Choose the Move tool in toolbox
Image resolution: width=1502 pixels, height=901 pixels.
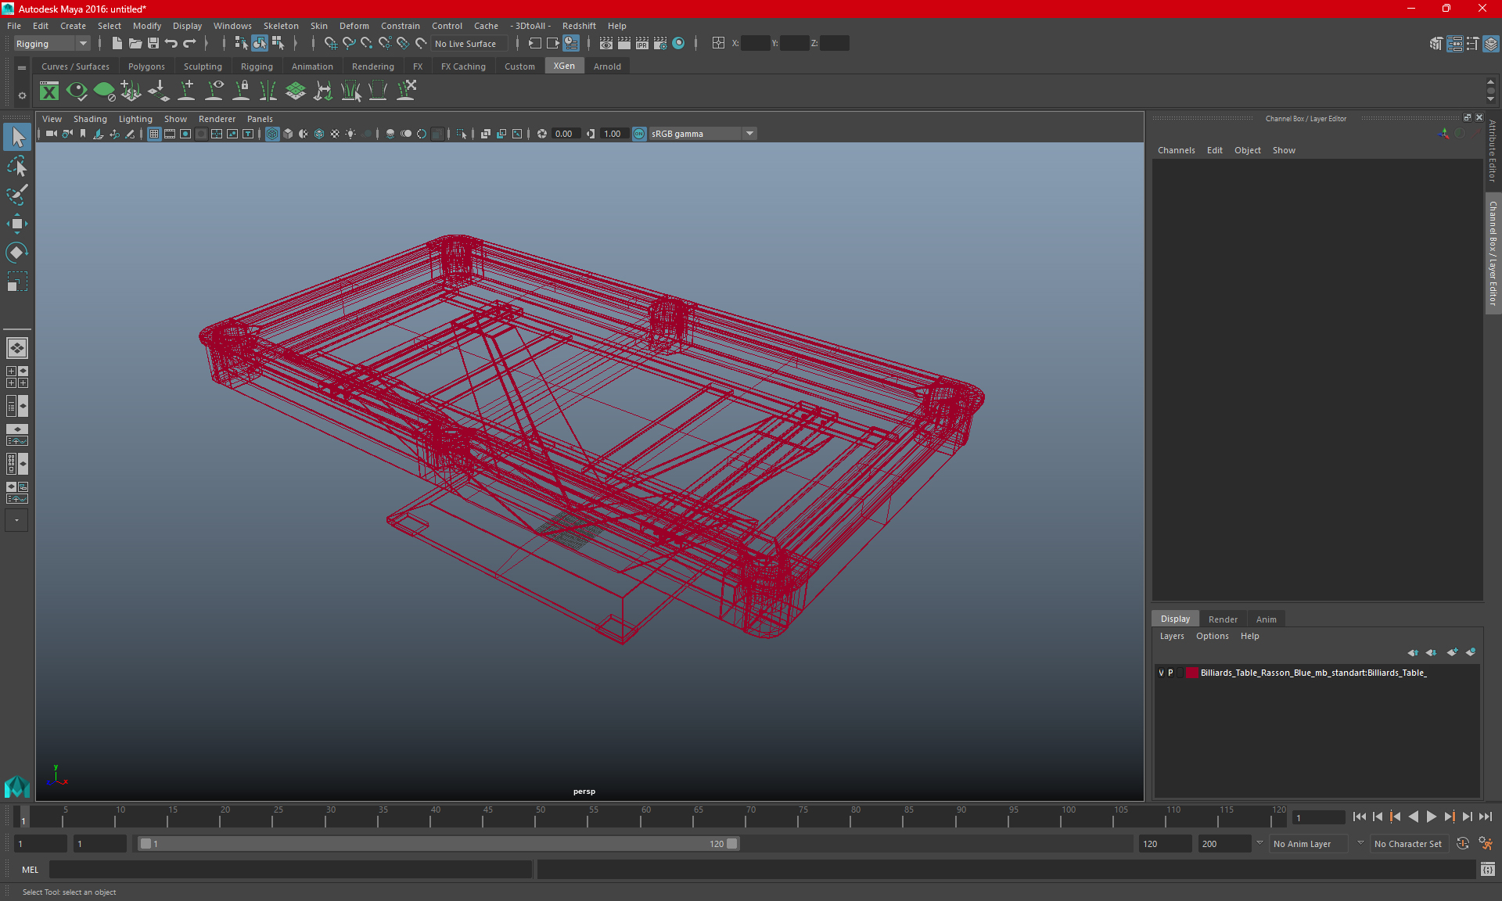(16, 224)
